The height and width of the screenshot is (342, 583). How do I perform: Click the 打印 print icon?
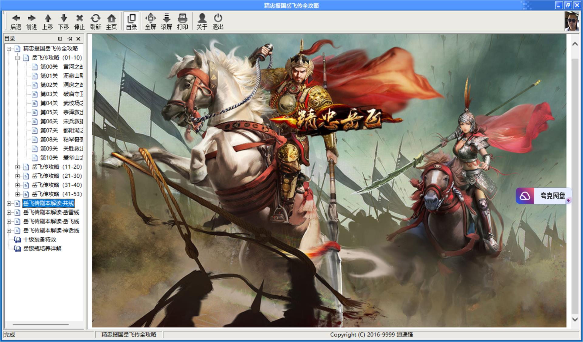[182, 18]
